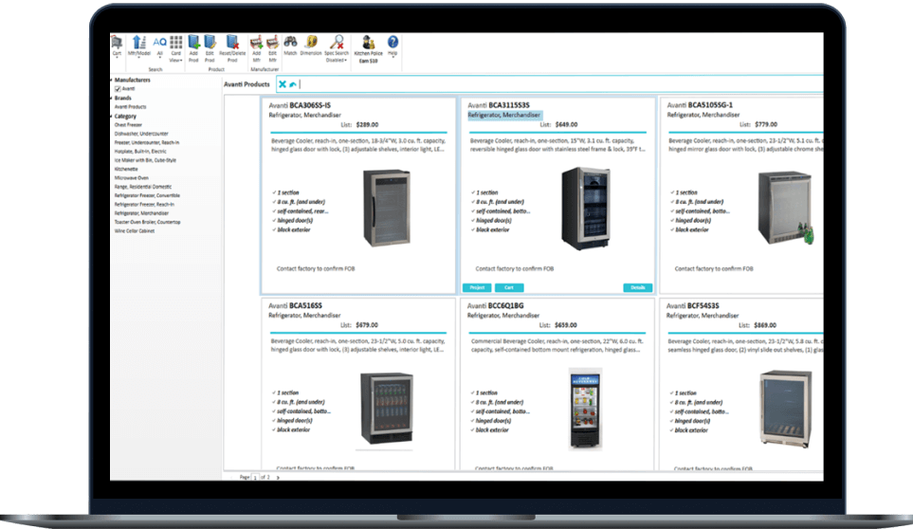The image size is (913, 529).
Task: Click the Cart button on BCA3115S3S card
Action: click(x=509, y=287)
